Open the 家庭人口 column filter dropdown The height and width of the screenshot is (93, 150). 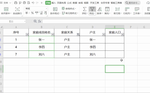(123, 35)
